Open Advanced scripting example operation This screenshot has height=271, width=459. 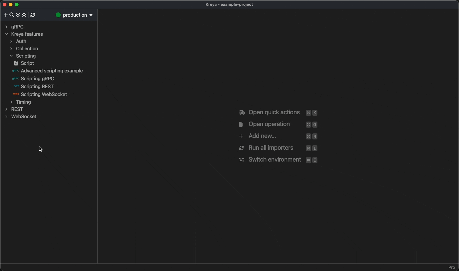point(52,71)
